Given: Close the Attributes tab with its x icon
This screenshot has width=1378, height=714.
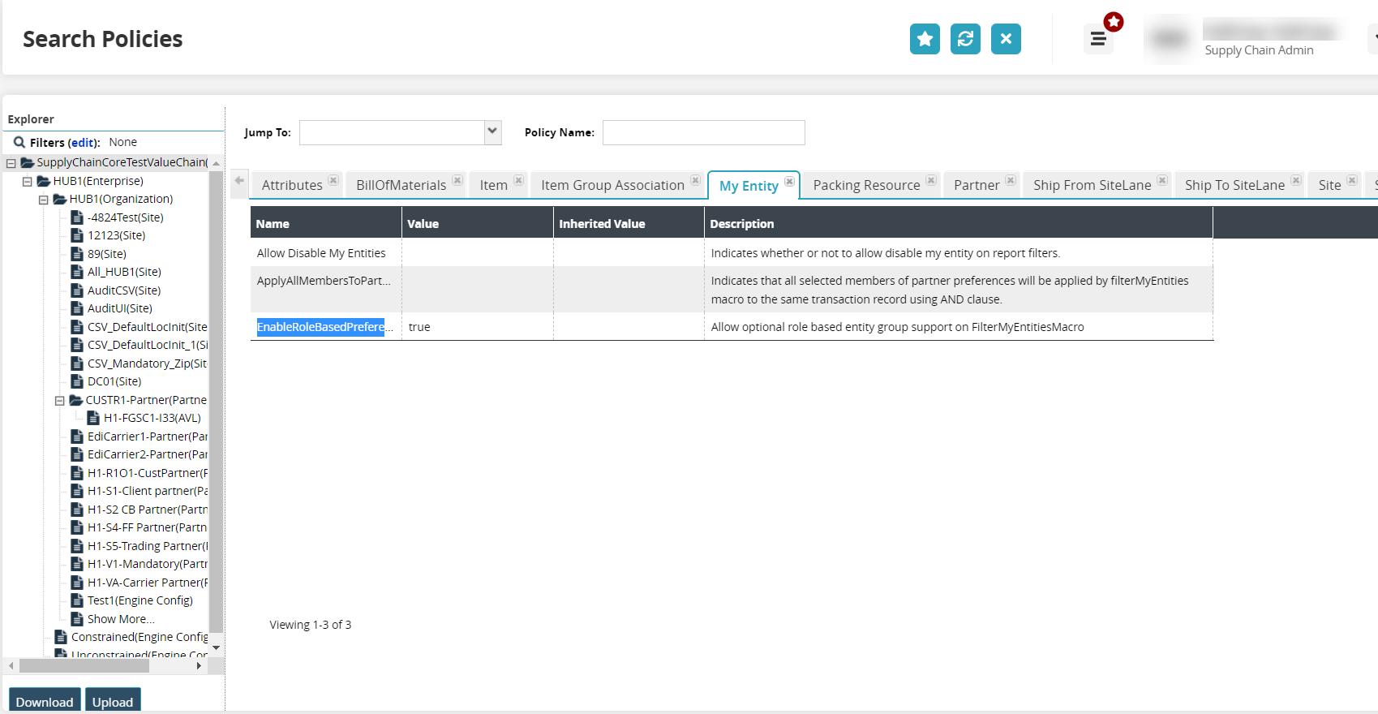Looking at the screenshot, I should (333, 180).
